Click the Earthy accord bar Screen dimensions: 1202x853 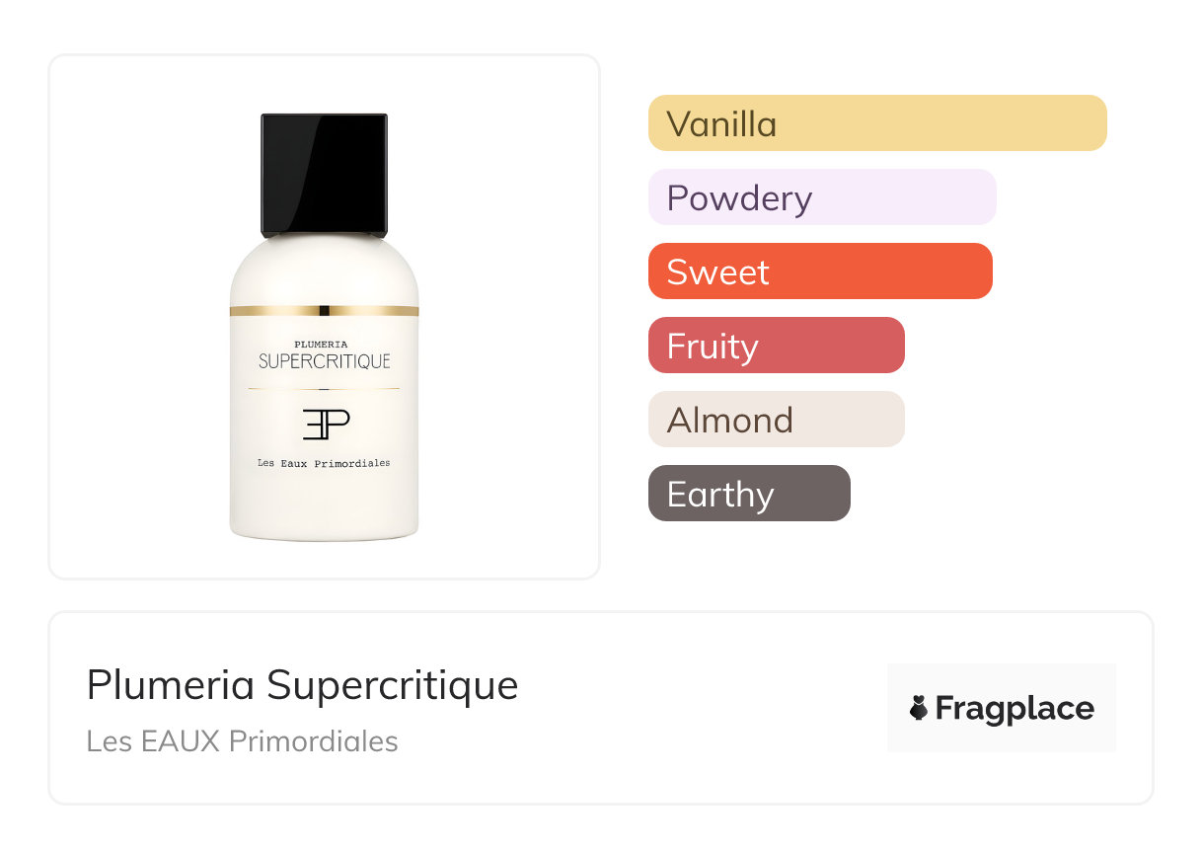click(x=748, y=494)
